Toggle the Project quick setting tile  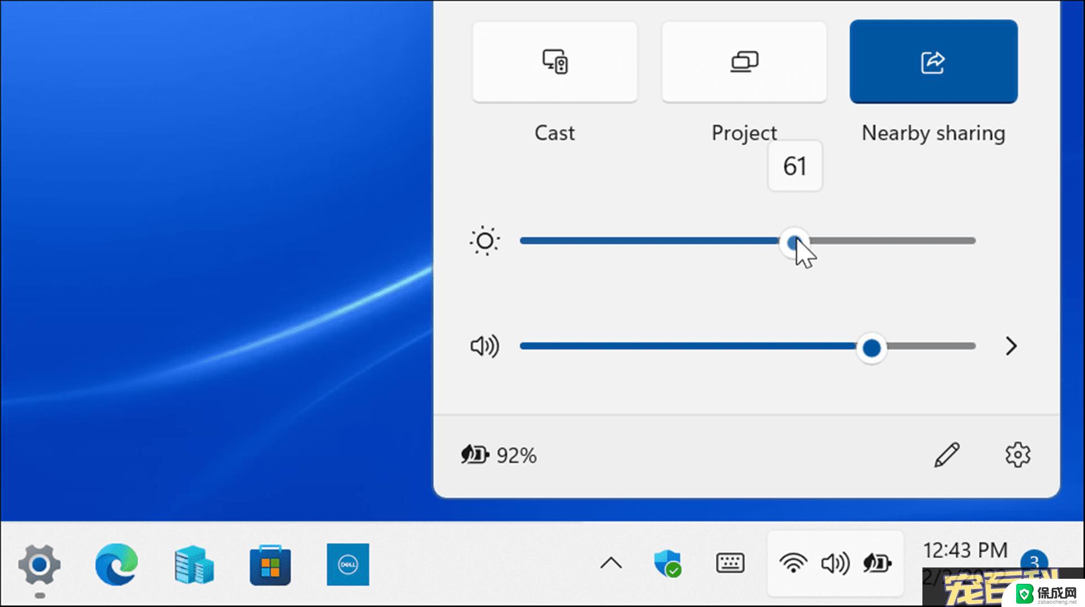[744, 62]
